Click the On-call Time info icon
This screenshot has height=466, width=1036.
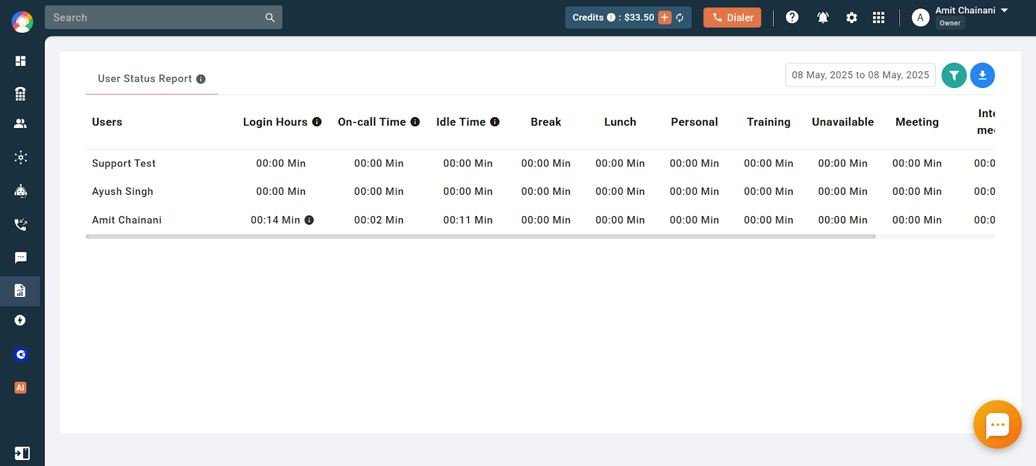pyautogui.click(x=415, y=122)
